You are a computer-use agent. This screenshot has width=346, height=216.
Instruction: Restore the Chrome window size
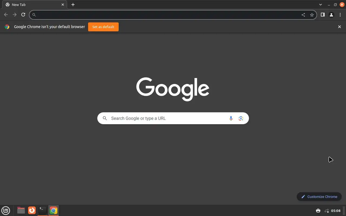click(335, 5)
